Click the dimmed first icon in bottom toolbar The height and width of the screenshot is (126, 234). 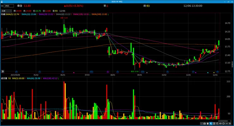click(201, 123)
